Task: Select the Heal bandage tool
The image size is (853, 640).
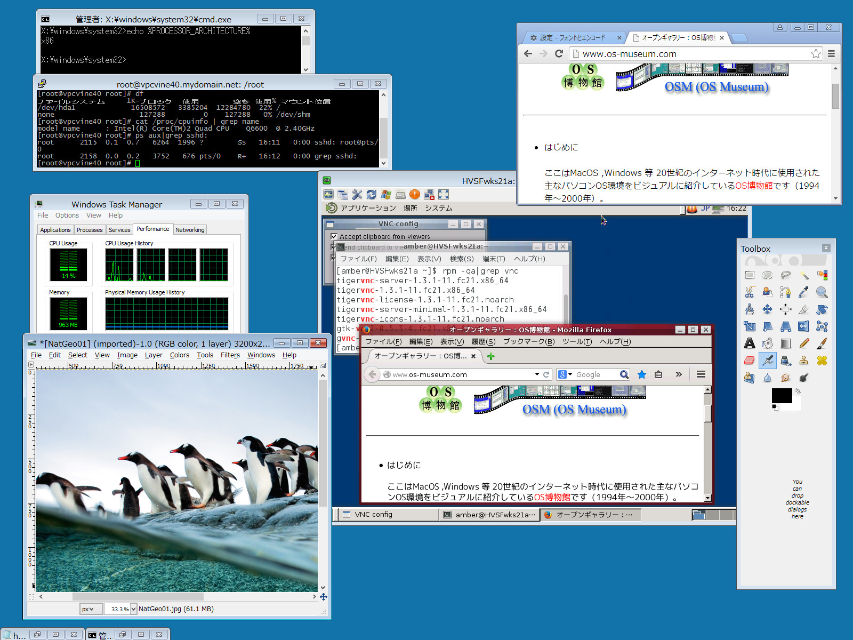Action: click(822, 361)
